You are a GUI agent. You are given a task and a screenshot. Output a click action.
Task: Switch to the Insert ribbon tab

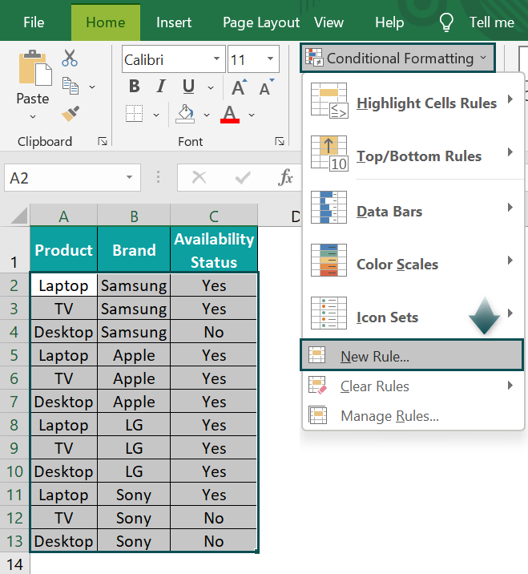174,22
